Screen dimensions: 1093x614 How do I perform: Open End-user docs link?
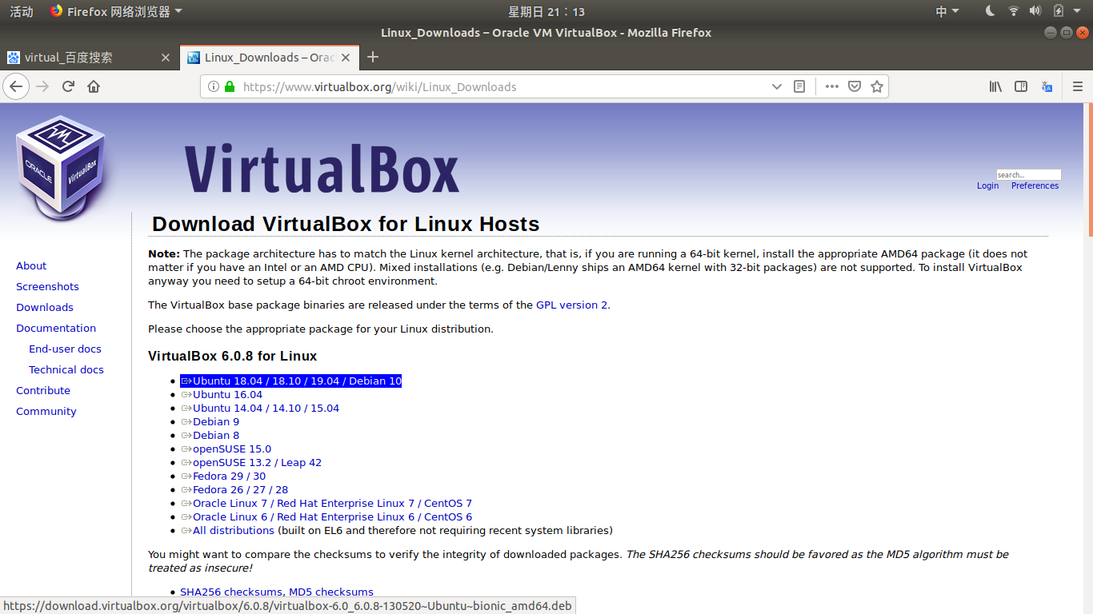pyautogui.click(x=65, y=349)
